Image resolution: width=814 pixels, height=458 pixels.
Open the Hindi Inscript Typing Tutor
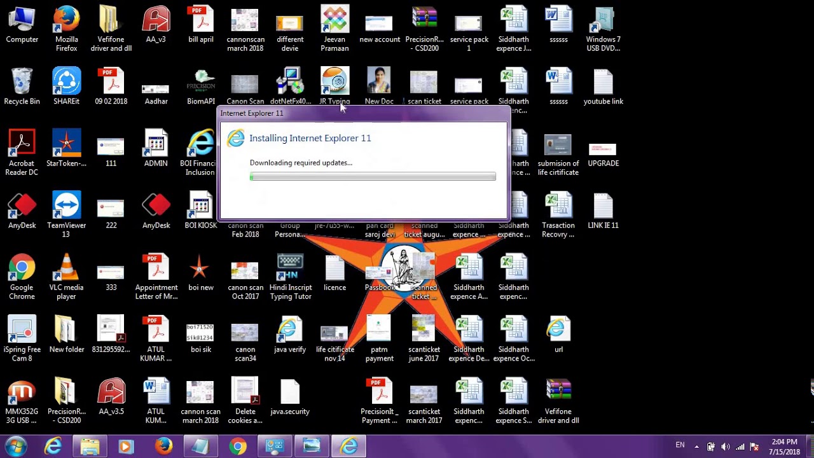coord(291,277)
